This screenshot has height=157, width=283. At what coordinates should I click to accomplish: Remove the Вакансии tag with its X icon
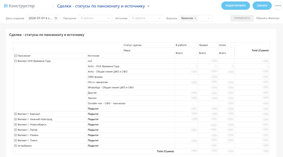click(196, 18)
